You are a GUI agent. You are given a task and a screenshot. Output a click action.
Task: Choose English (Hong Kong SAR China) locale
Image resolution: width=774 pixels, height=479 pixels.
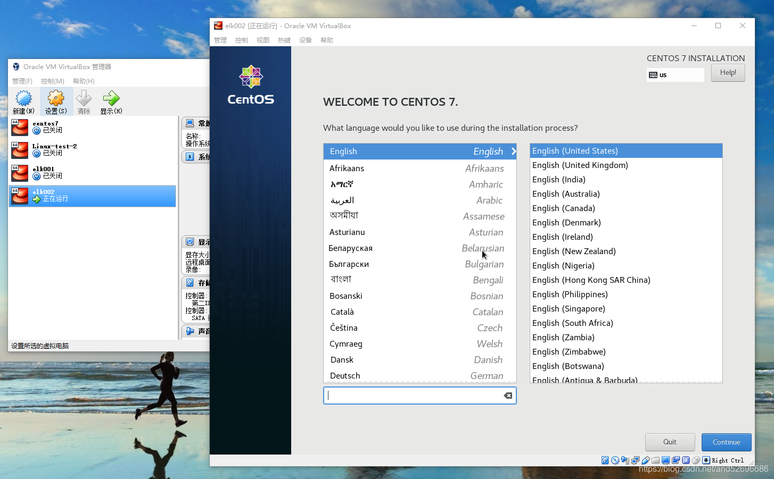pos(626,280)
